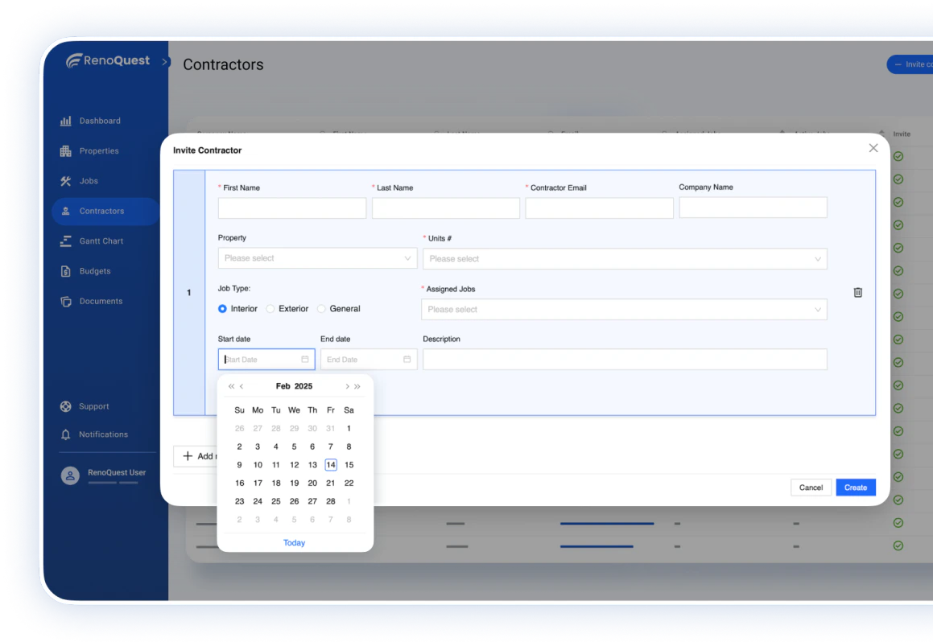Click last green check icon in table
The image size is (933, 642).
[x=898, y=545]
